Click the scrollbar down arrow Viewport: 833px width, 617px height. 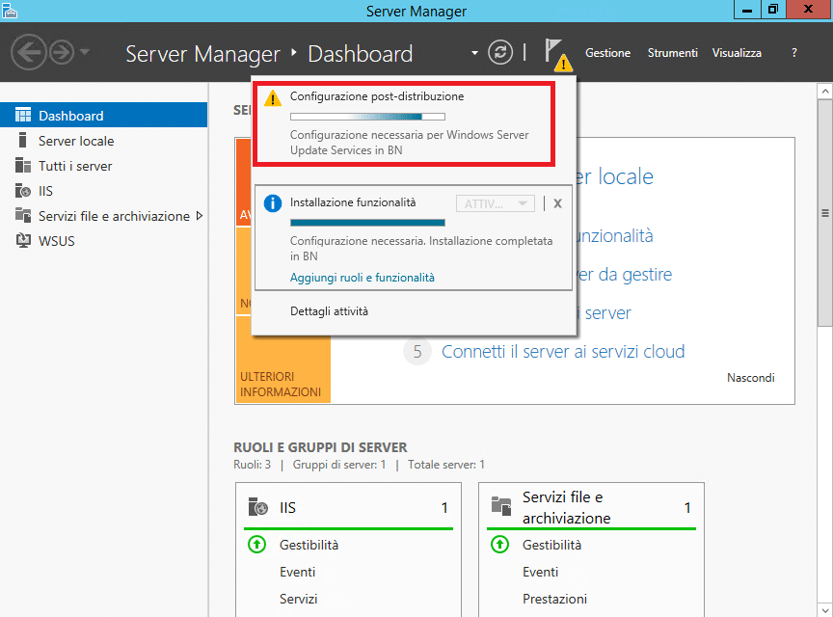[825, 609]
